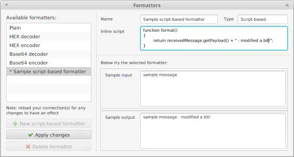Select the Base64 encoder formatter
This screenshot has width=294, height=157.
[49, 63]
